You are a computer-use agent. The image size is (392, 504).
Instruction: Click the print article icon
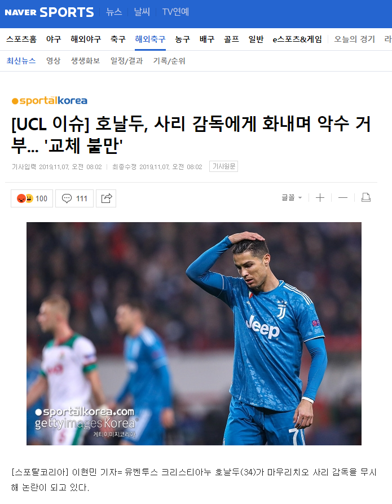click(x=366, y=198)
